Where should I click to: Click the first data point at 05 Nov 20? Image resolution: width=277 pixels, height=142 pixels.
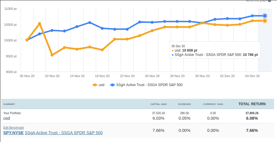[x=27, y=40]
